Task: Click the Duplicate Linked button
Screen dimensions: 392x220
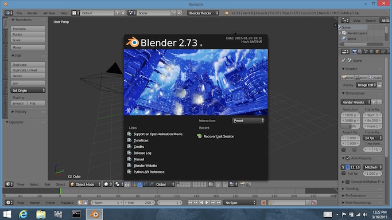Action: [x=28, y=70]
